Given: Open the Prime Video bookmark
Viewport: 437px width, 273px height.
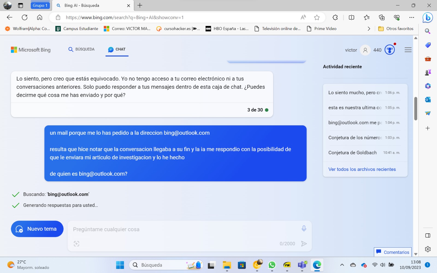Looking at the screenshot, I should (x=321, y=29).
